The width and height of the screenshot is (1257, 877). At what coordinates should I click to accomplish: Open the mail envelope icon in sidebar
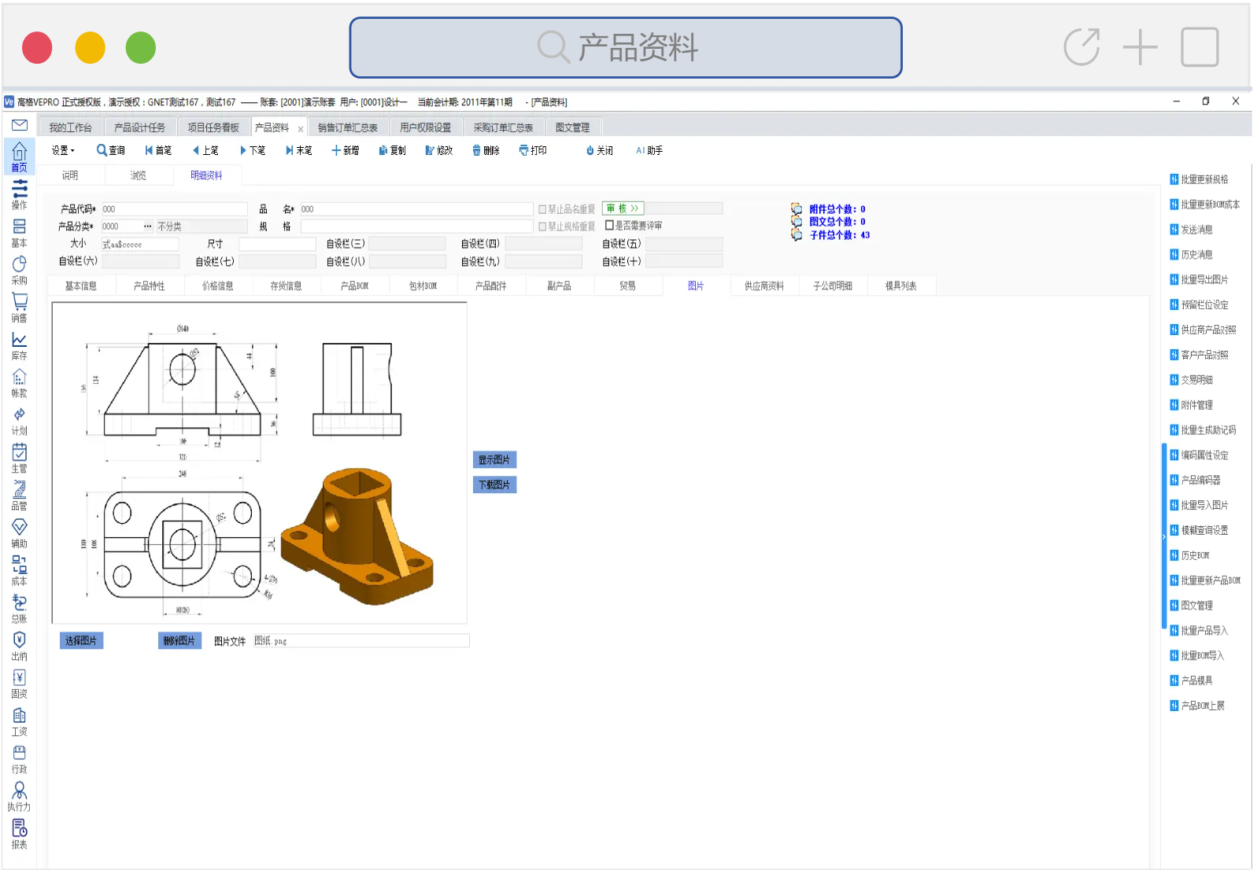20,125
